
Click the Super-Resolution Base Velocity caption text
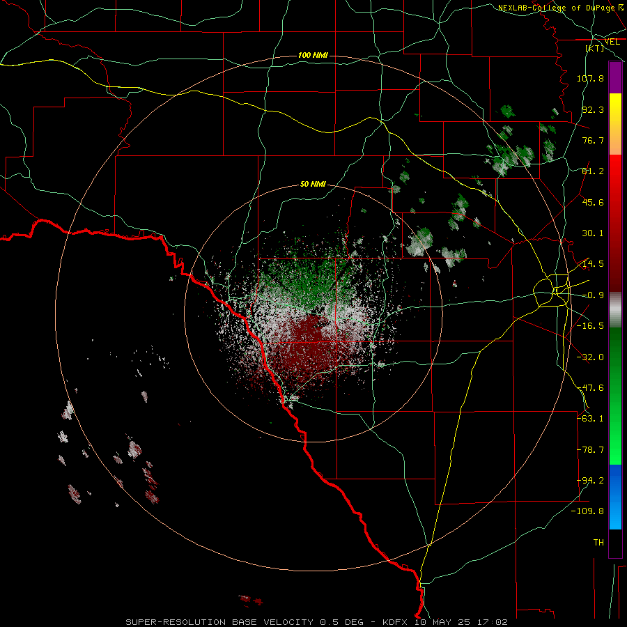(317, 622)
